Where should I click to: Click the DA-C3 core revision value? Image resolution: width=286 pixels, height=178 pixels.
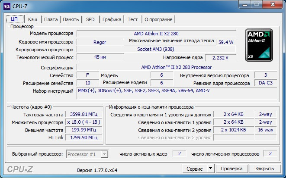(266, 83)
